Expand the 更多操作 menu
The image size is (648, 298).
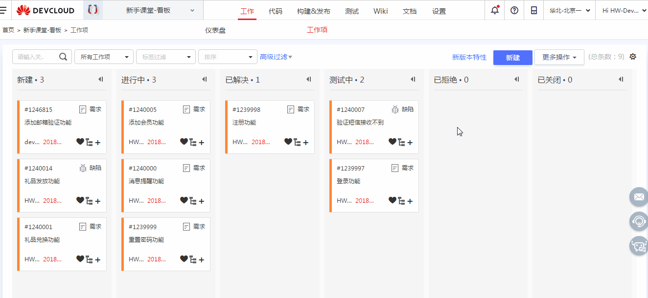559,57
